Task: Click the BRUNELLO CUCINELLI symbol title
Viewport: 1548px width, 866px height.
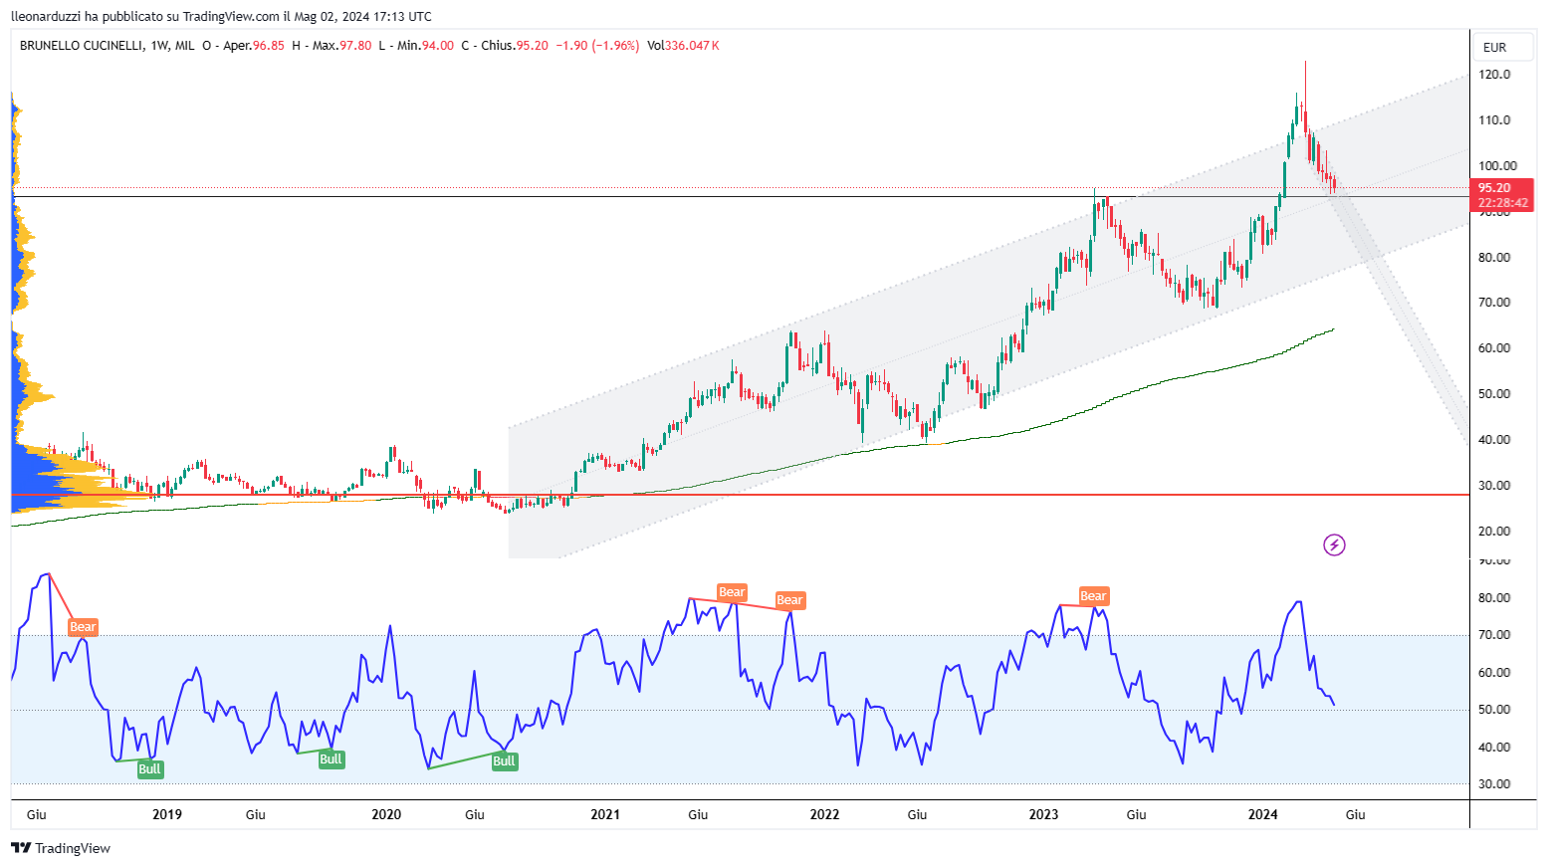Action: 81,46
